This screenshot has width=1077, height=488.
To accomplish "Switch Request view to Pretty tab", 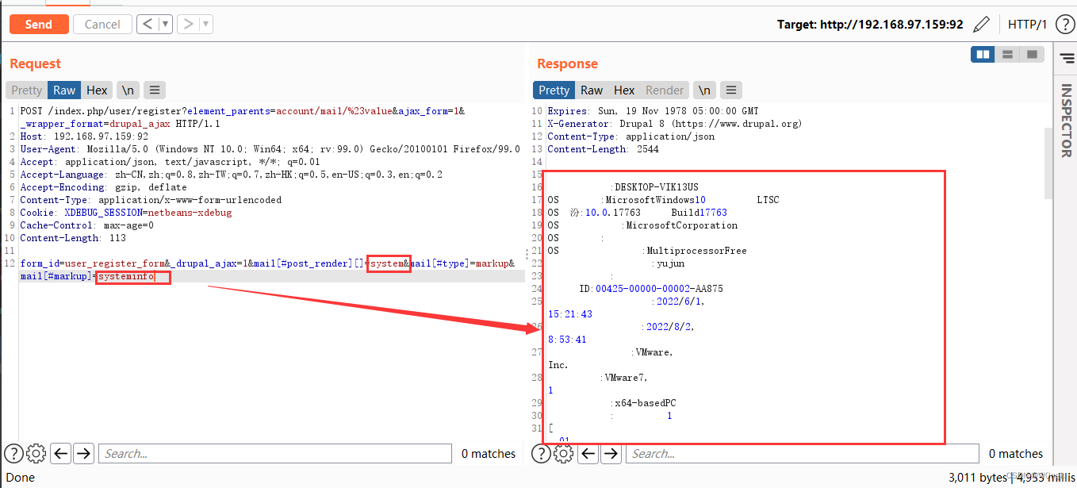I will [27, 90].
